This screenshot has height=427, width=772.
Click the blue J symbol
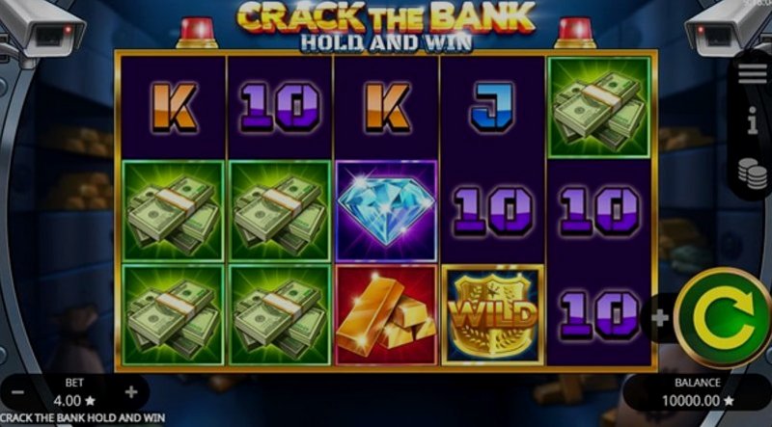[492, 107]
